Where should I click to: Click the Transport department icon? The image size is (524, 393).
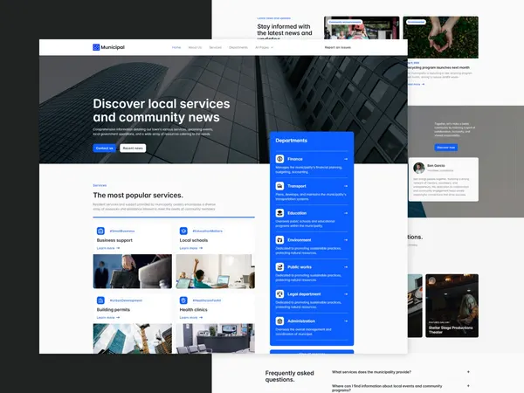point(279,186)
